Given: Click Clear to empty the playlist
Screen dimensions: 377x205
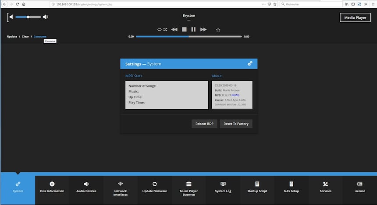Looking at the screenshot, I should (25, 36).
